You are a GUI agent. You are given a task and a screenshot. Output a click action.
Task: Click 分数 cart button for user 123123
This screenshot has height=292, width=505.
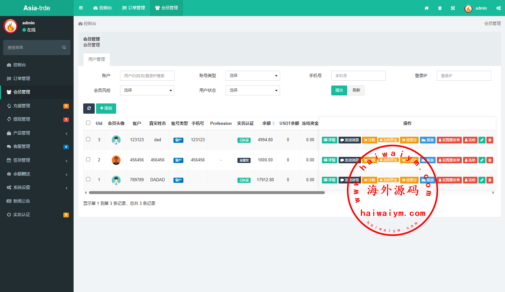pyautogui.click(x=369, y=140)
